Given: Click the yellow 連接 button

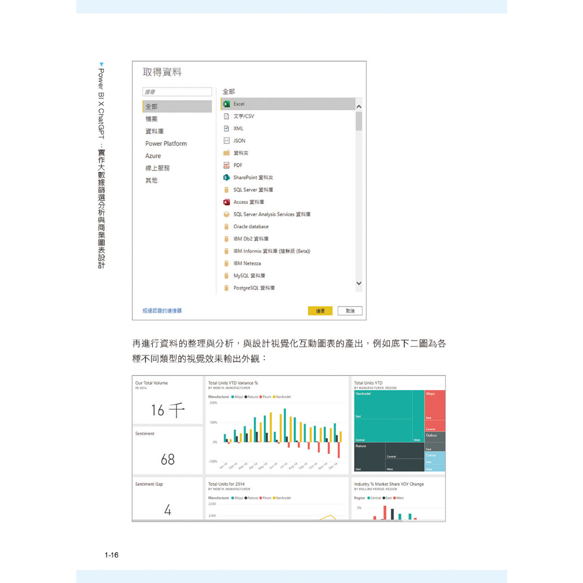Looking at the screenshot, I should point(320,311).
